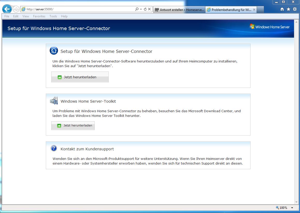This screenshot has width=300, height=213.
Task: Open the Tools menu
Action: click(53, 16)
